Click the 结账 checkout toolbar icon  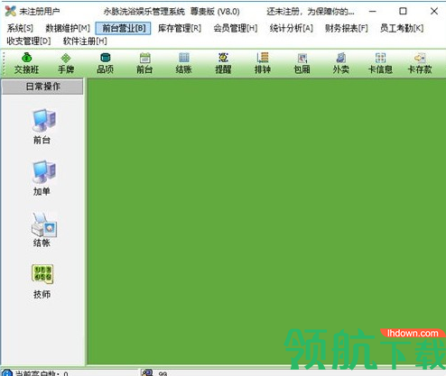pyautogui.click(x=184, y=63)
